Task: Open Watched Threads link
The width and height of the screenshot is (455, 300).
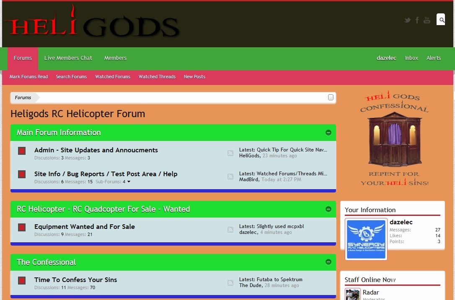Action: [157, 77]
